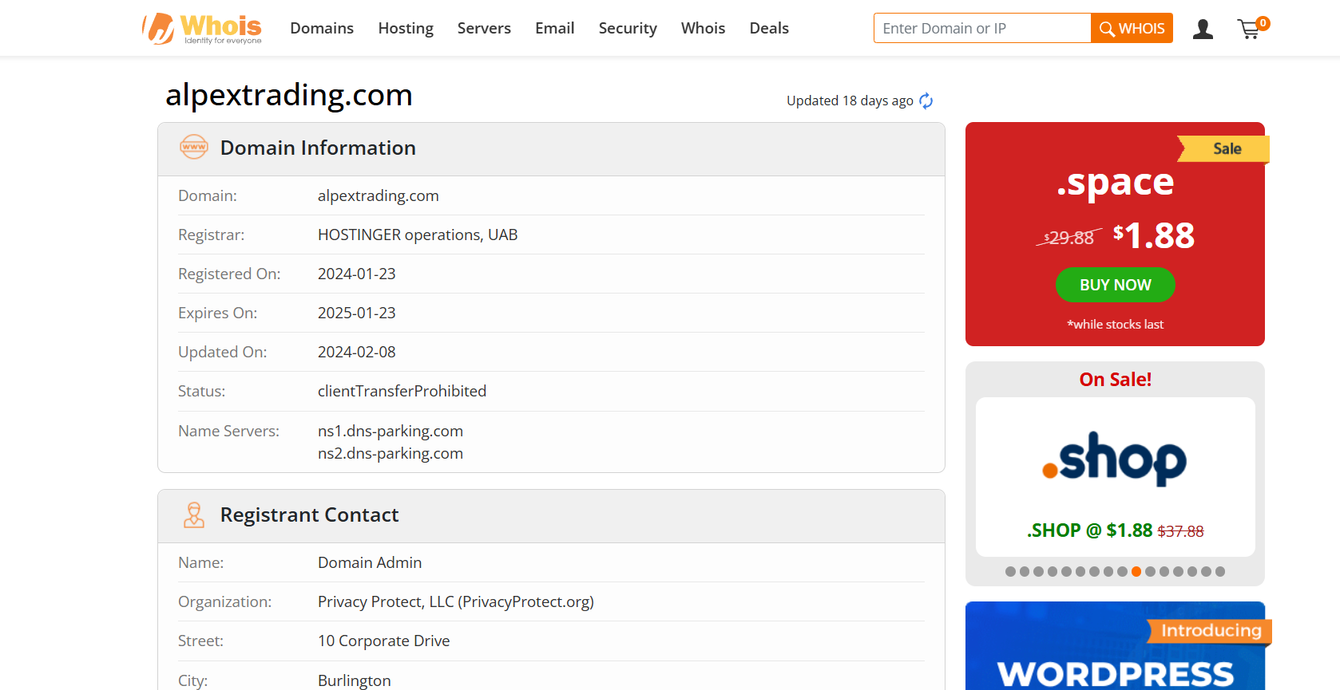Select name server ns1.dns-parking.com
The height and width of the screenshot is (690, 1340).
(x=391, y=431)
